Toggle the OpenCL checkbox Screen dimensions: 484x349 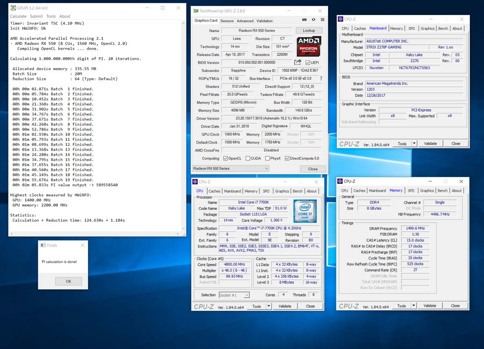(x=226, y=158)
